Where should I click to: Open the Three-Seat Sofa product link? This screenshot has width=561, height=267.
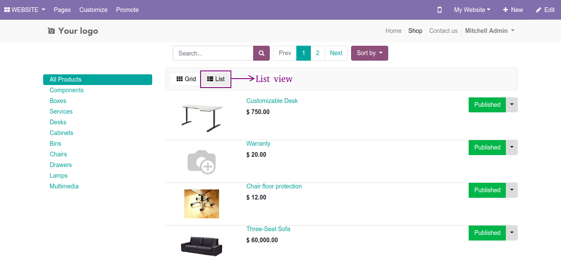click(x=268, y=229)
